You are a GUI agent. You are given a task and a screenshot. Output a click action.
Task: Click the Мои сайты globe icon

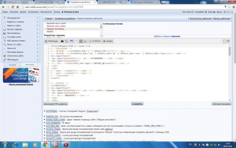point(192,12)
